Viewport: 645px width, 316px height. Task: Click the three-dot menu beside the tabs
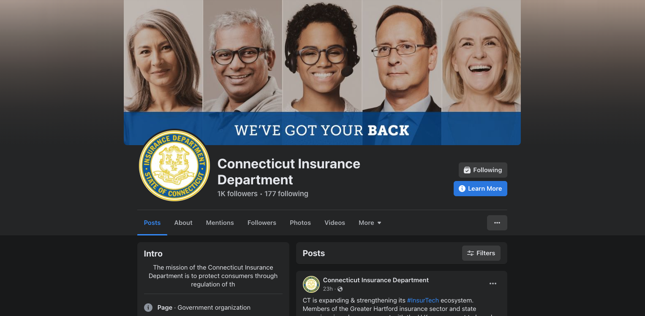click(x=497, y=223)
